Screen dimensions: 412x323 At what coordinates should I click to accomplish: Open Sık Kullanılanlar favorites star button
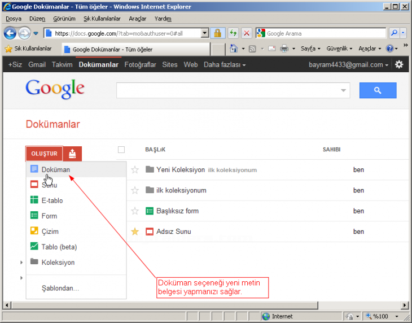coord(28,49)
